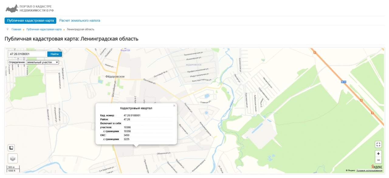Focus the cadastral number search field
Image resolution: width=389 pixels, height=178 pixels.
click(x=27, y=54)
